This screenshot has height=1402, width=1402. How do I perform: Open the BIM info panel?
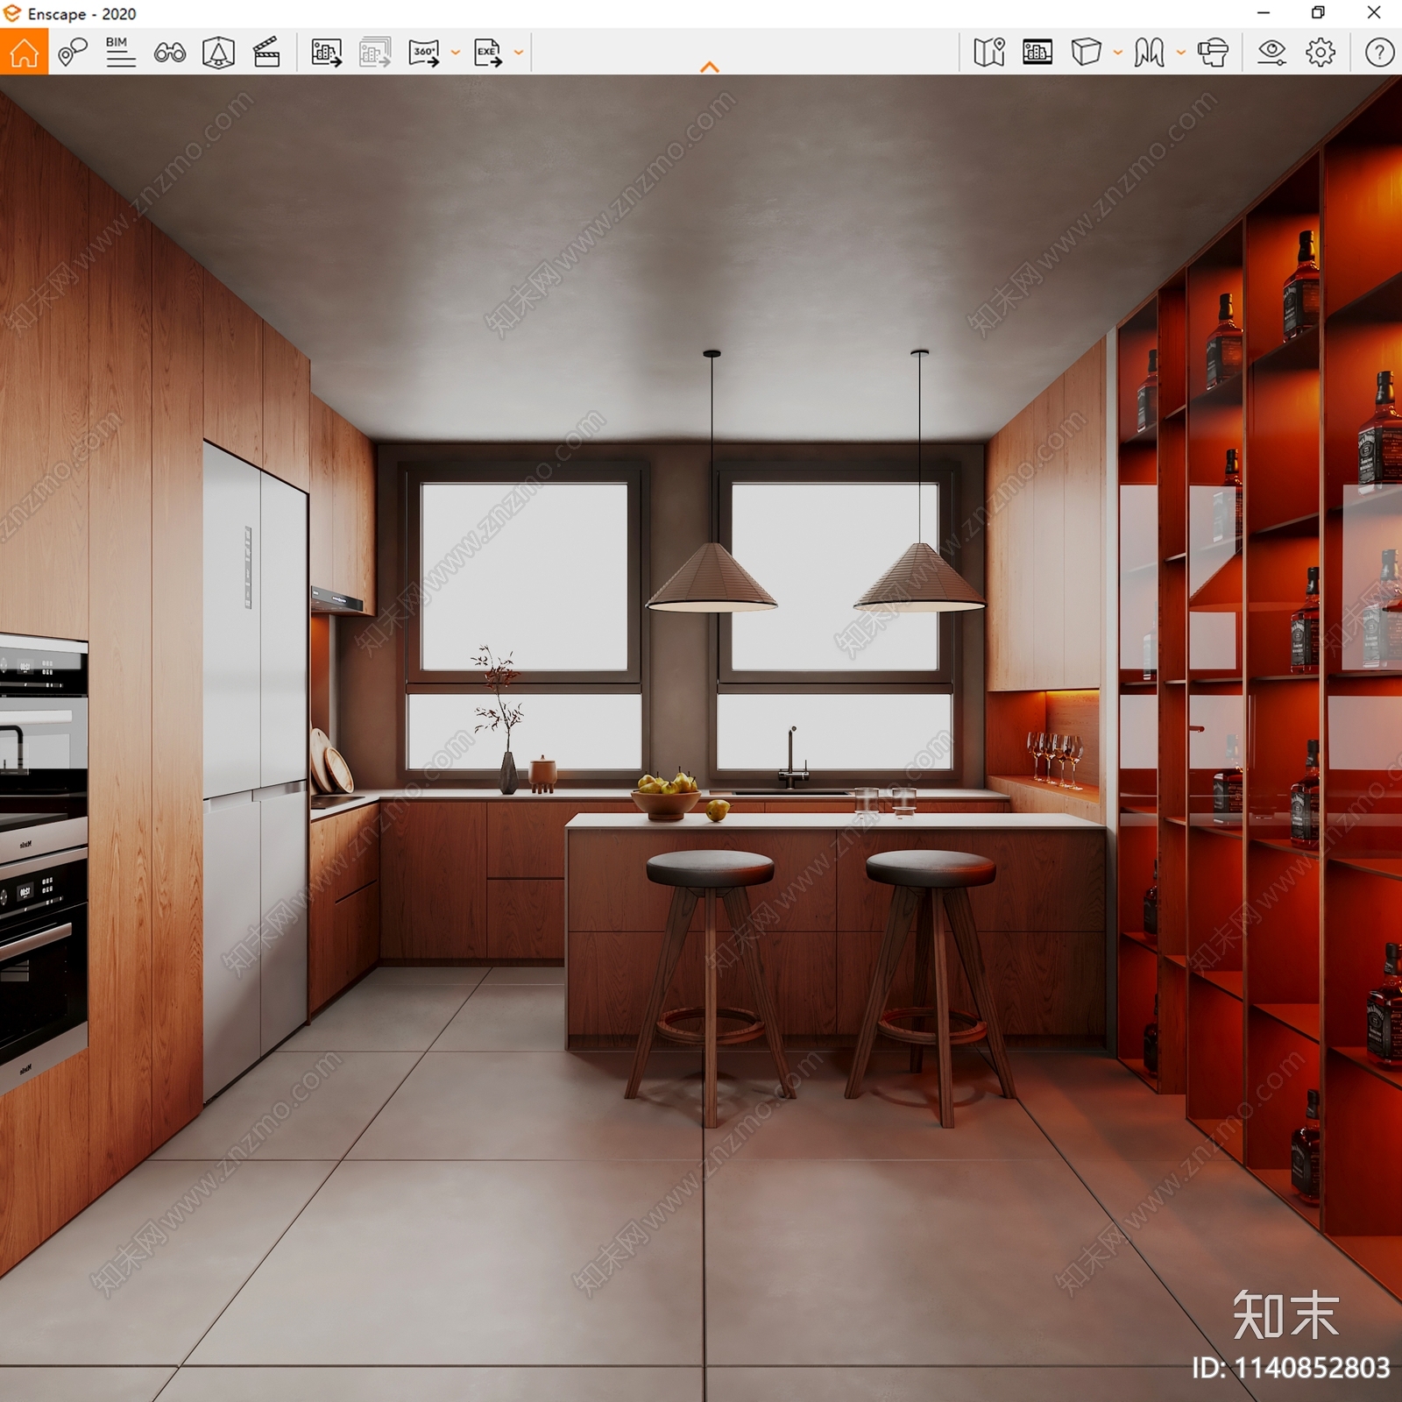click(x=121, y=52)
